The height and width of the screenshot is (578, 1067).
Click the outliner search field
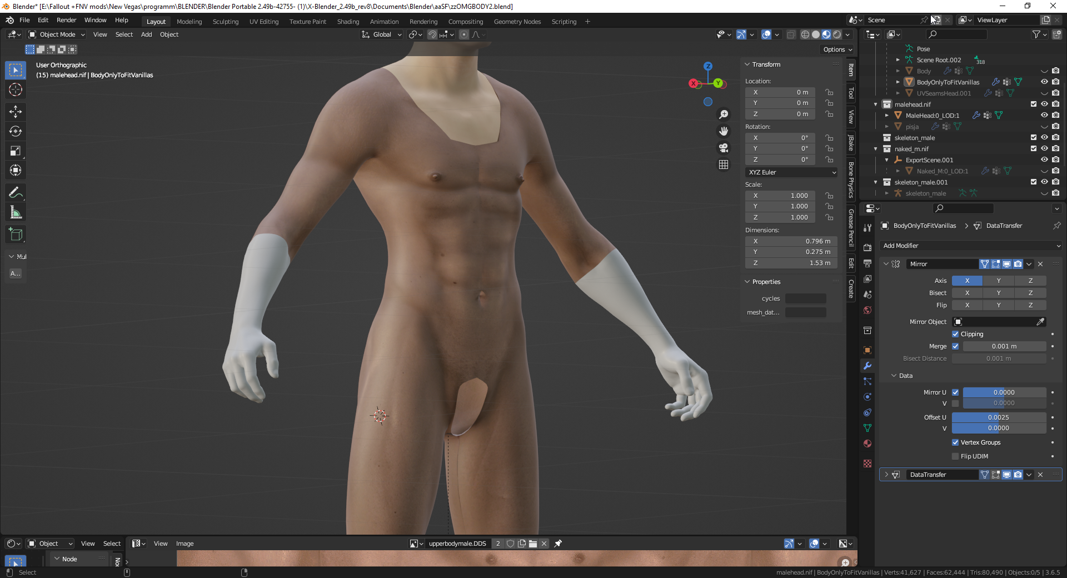coord(957,34)
